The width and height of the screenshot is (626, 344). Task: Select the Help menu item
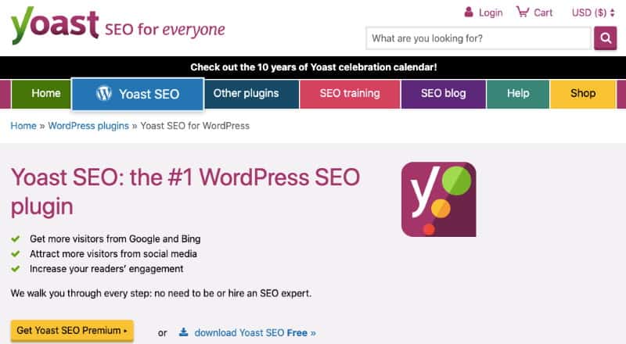coord(518,94)
